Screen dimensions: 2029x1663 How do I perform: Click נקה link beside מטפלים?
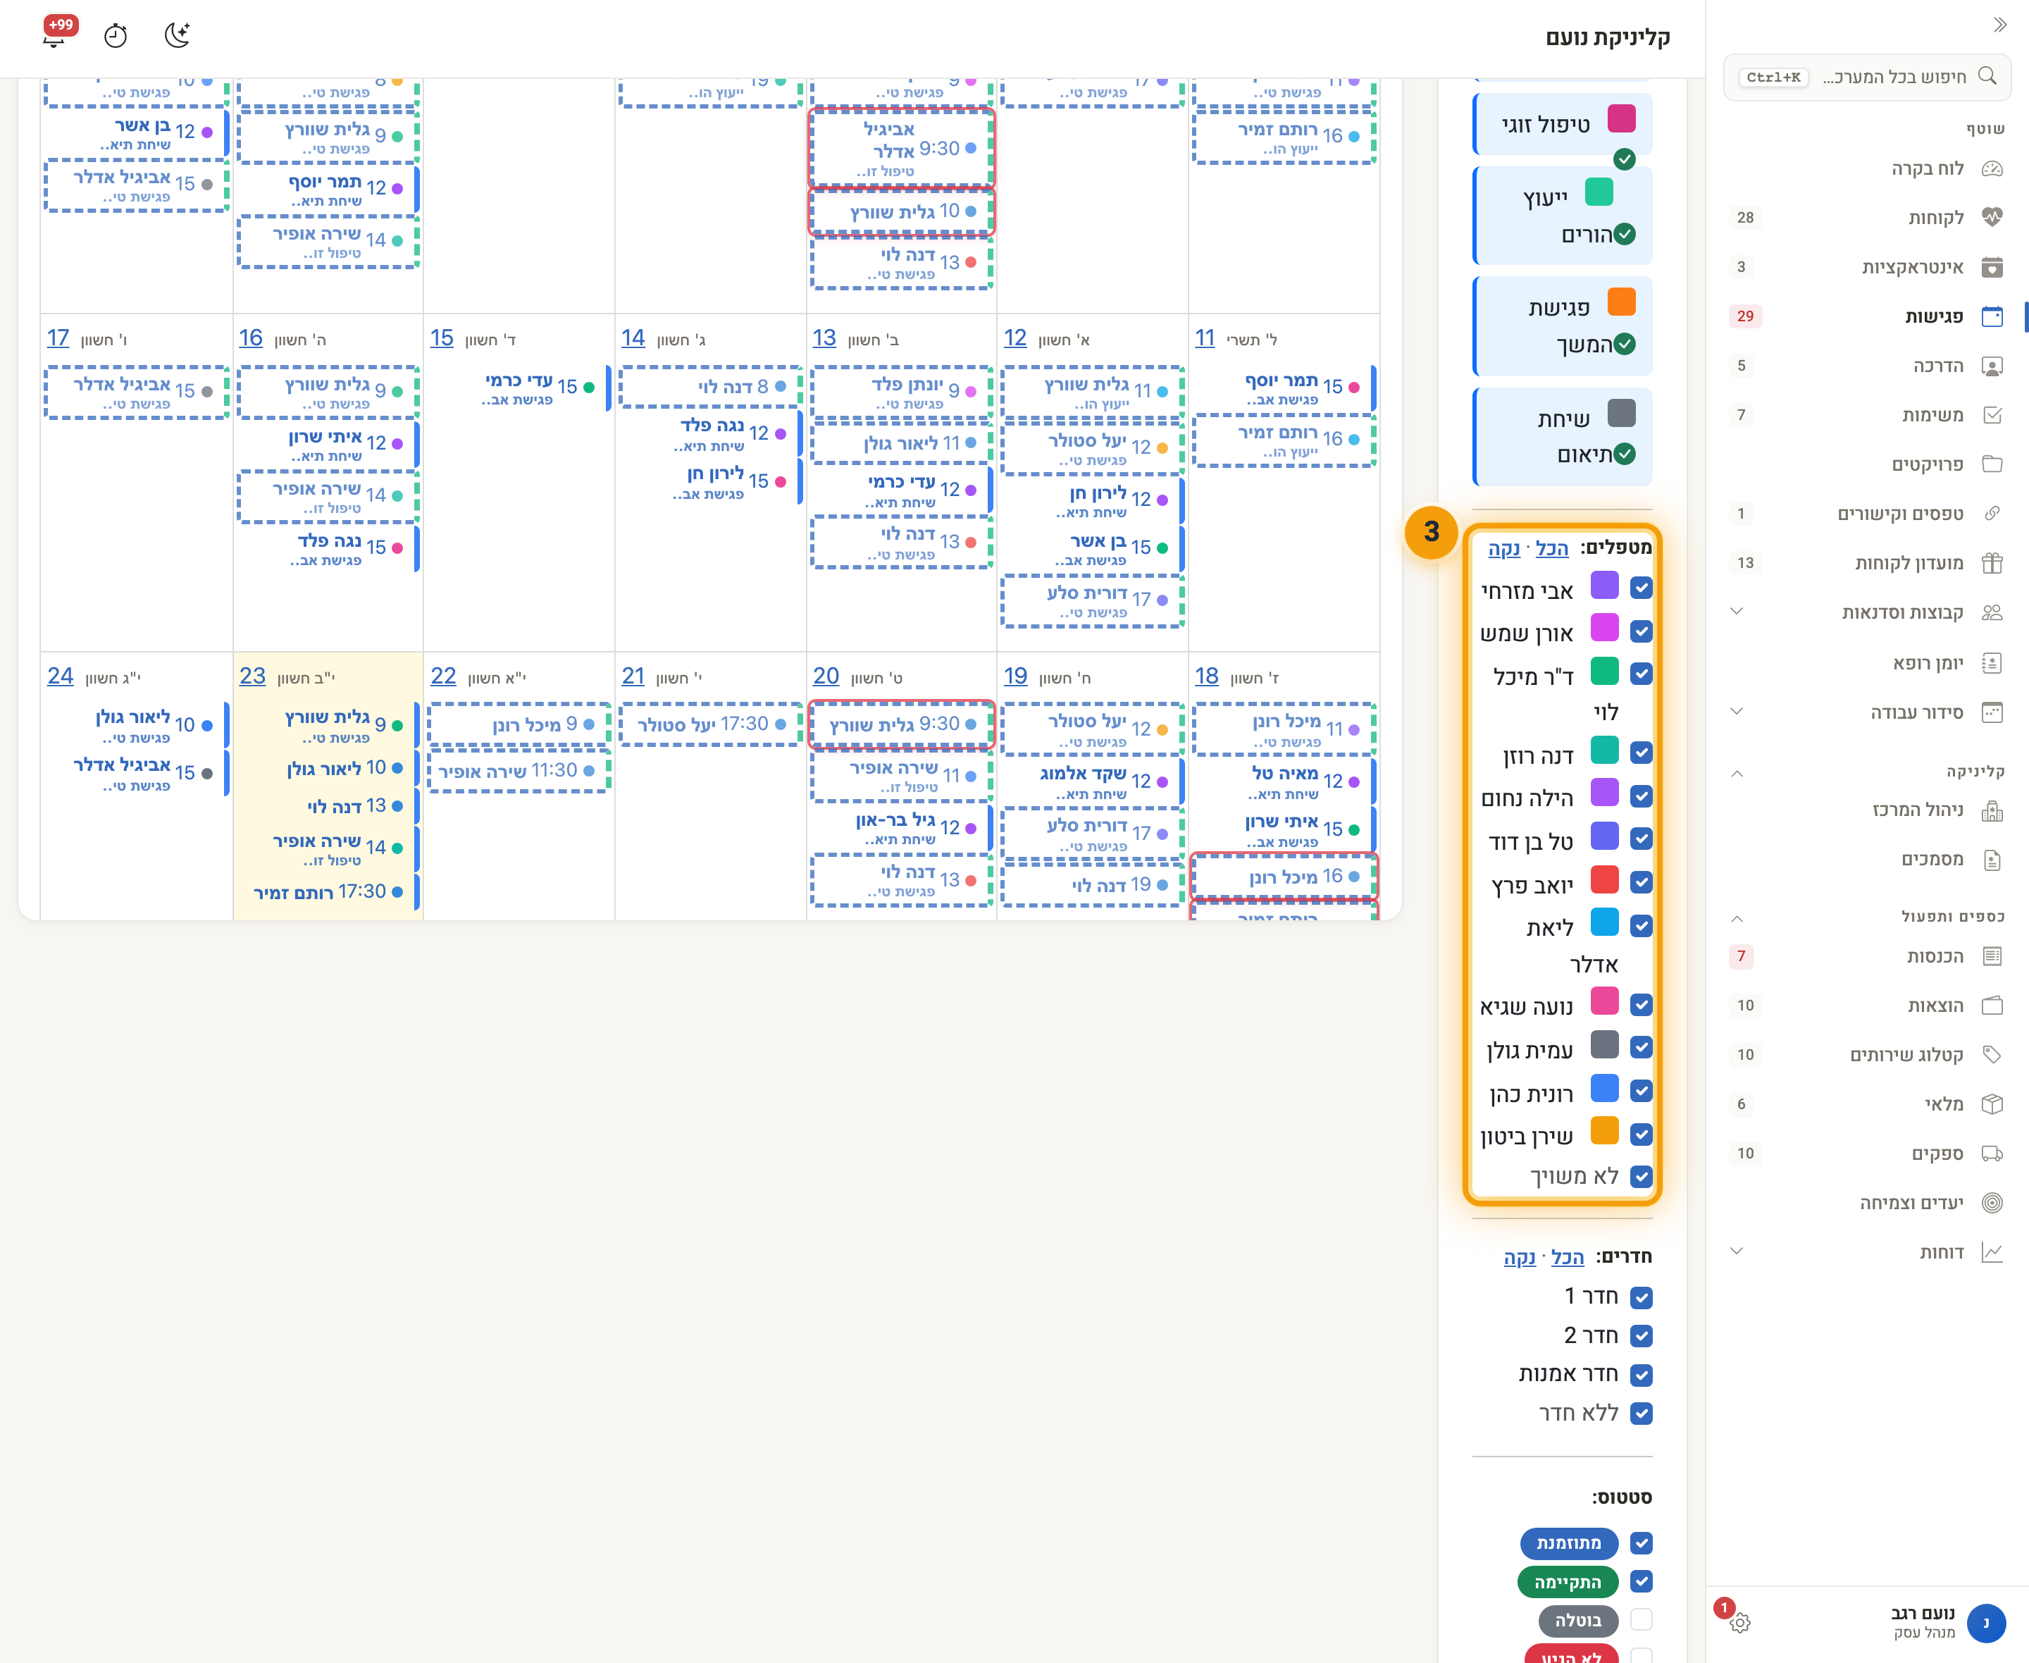[x=1504, y=548]
